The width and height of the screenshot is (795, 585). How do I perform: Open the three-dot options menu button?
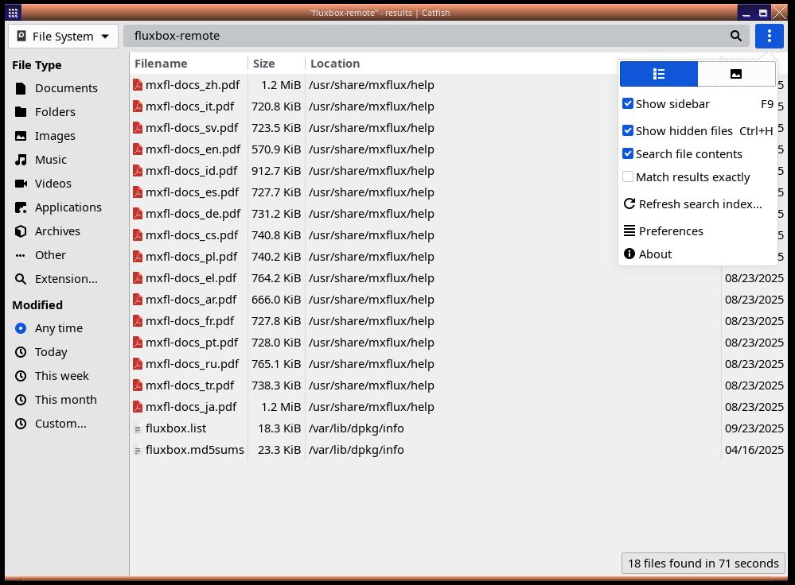pyautogui.click(x=769, y=36)
